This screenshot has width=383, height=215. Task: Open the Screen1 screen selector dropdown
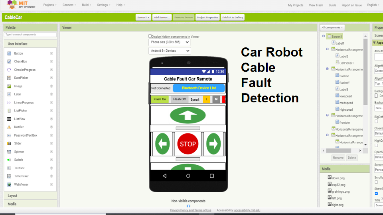(x=143, y=17)
